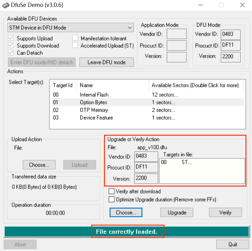Toggle Accelerated Upload (ST) checkbox
The width and height of the screenshot is (252, 251).
(75, 46)
